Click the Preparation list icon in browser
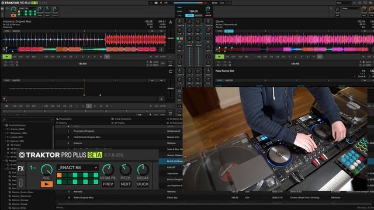The width and height of the screenshot is (374, 210). pos(57,119)
